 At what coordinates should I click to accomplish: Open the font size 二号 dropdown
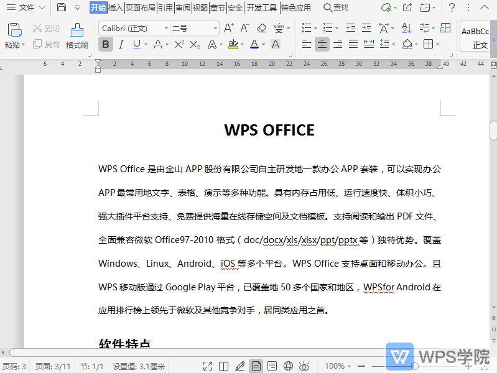pyautogui.click(x=216, y=29)
